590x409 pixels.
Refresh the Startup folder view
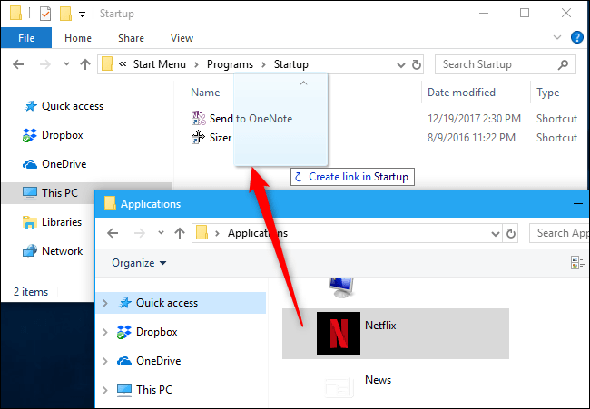pos(416,64)
